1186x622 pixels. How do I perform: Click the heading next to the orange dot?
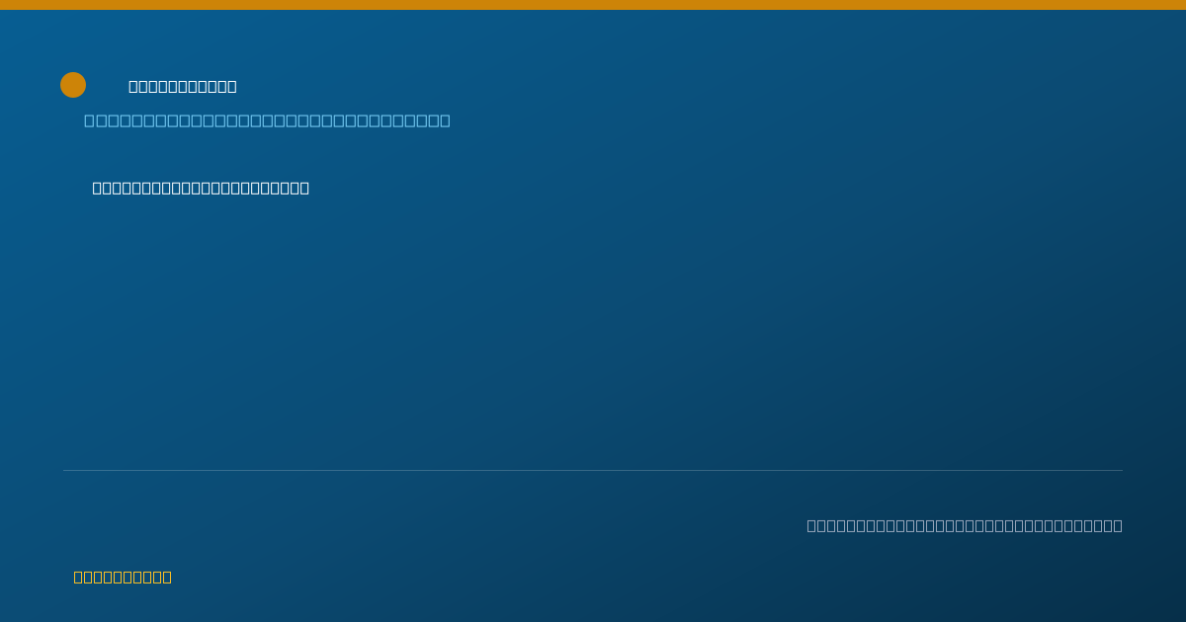(x=183, y=86)
